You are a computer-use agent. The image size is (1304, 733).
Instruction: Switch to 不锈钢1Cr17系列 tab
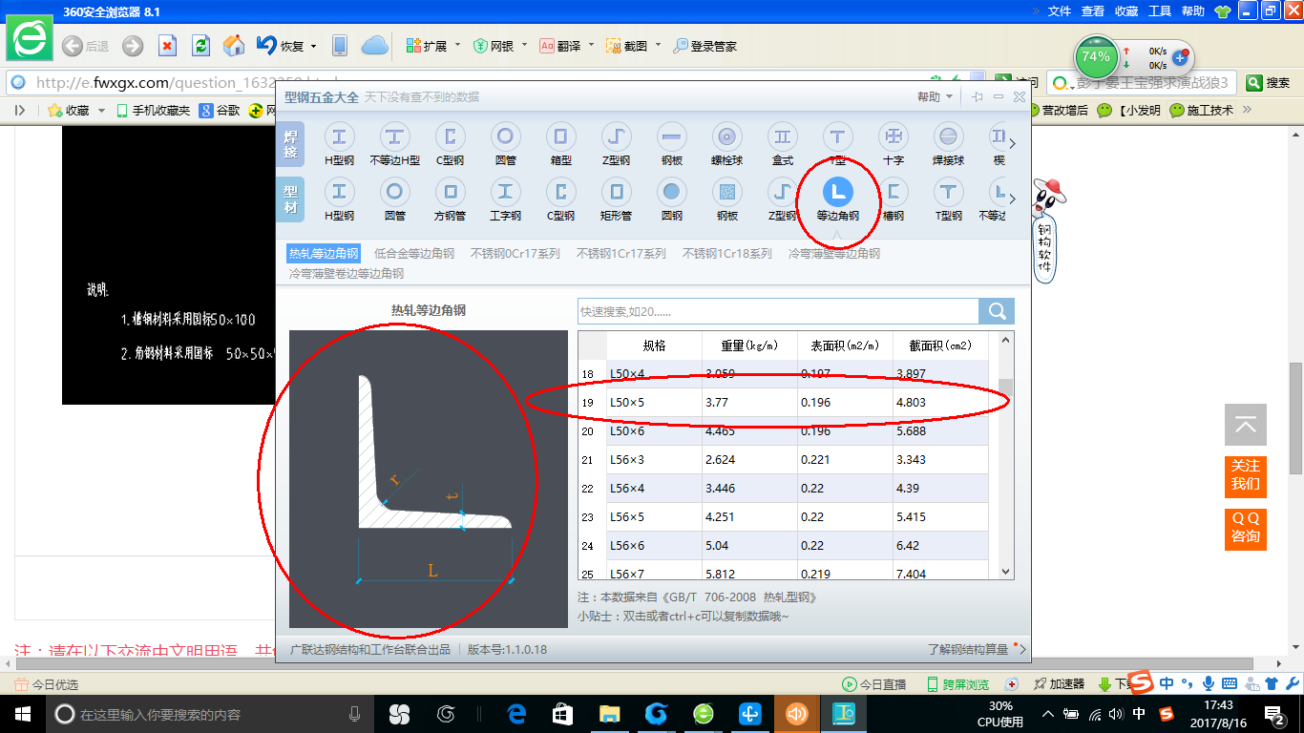621,253
